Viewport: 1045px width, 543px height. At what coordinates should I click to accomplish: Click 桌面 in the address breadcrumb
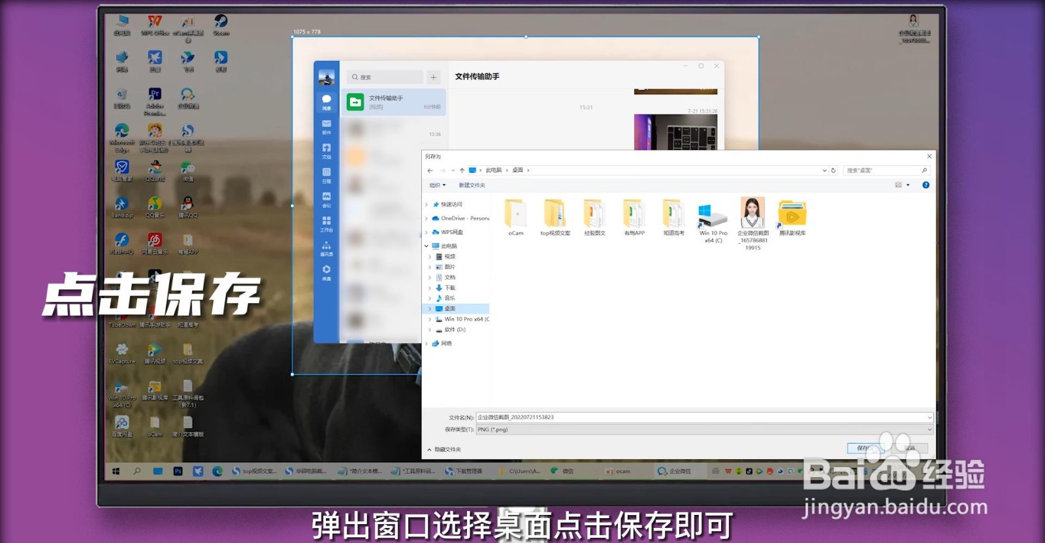[518, 170]
